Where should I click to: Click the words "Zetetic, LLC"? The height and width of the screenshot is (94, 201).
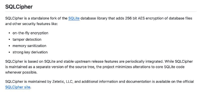63,82
